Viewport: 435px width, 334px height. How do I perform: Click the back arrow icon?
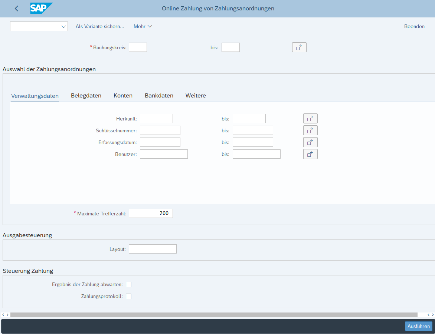point(16,9)
